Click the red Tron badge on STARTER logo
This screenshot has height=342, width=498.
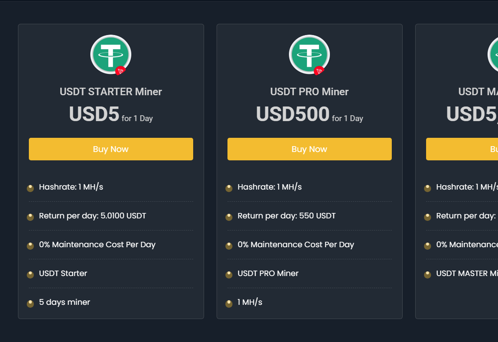click(x=120, y=71)
